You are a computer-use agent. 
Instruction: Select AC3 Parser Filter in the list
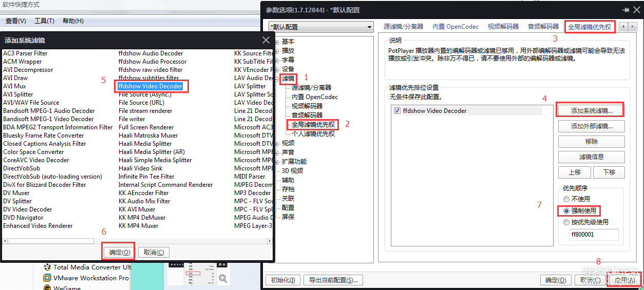pos(25,53)
